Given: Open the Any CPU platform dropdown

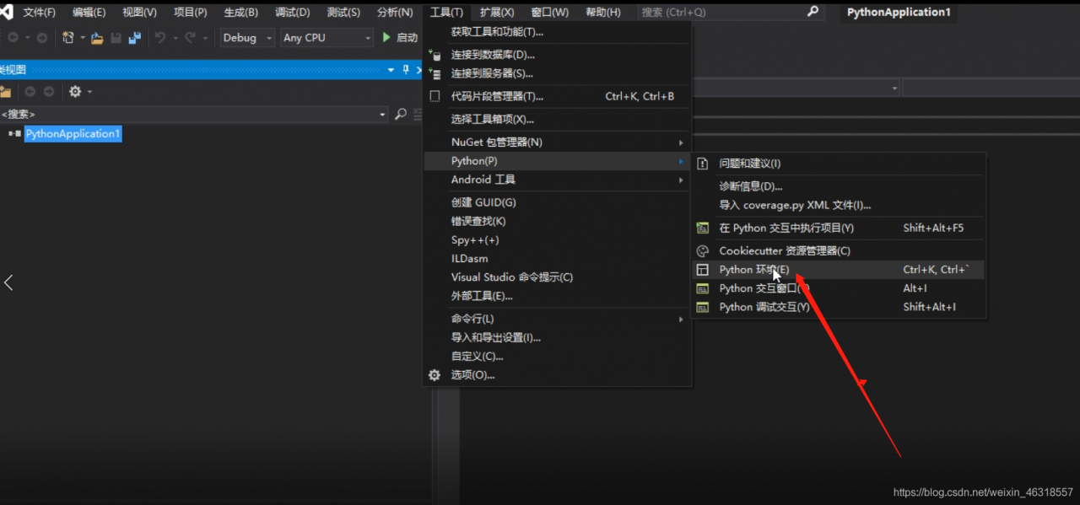Looking at the screenshot, I should [327, 37].
